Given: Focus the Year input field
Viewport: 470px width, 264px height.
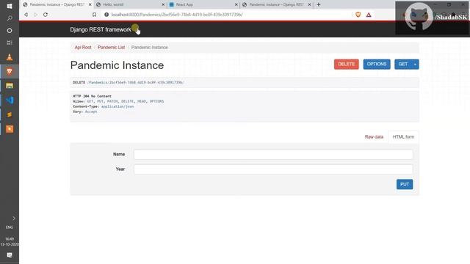Looking at the screenshot, I should (x=273, y=169).
